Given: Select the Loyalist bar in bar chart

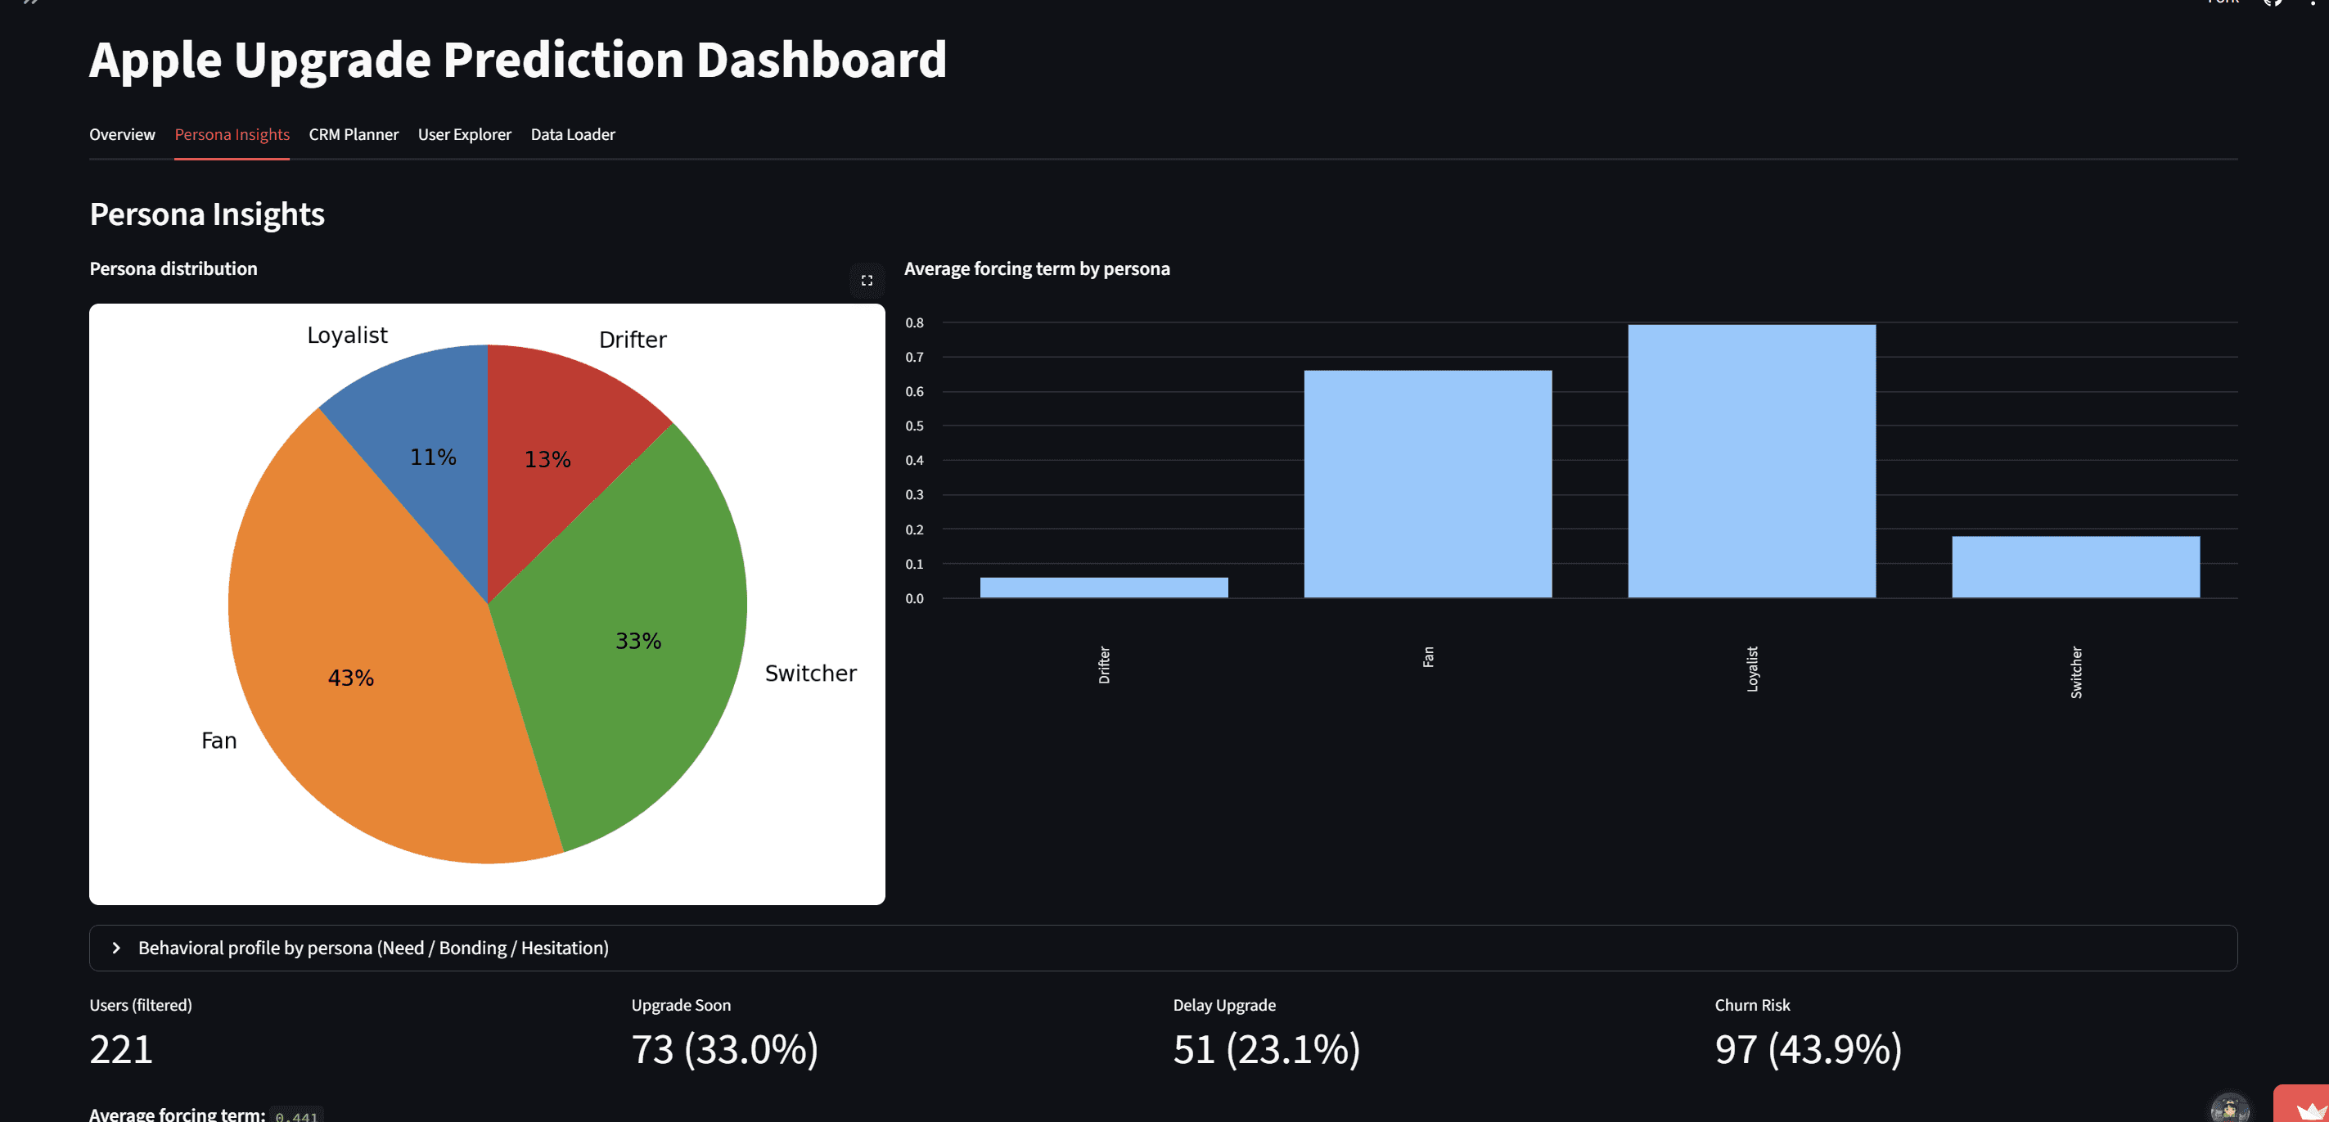Looking at the screenshot, I should point(1752,461).
